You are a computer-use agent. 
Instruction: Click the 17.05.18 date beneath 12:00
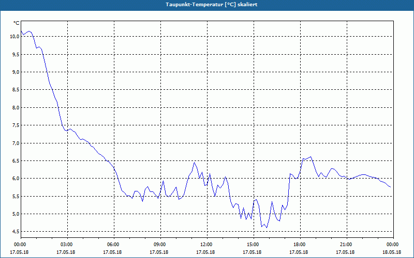205,252
